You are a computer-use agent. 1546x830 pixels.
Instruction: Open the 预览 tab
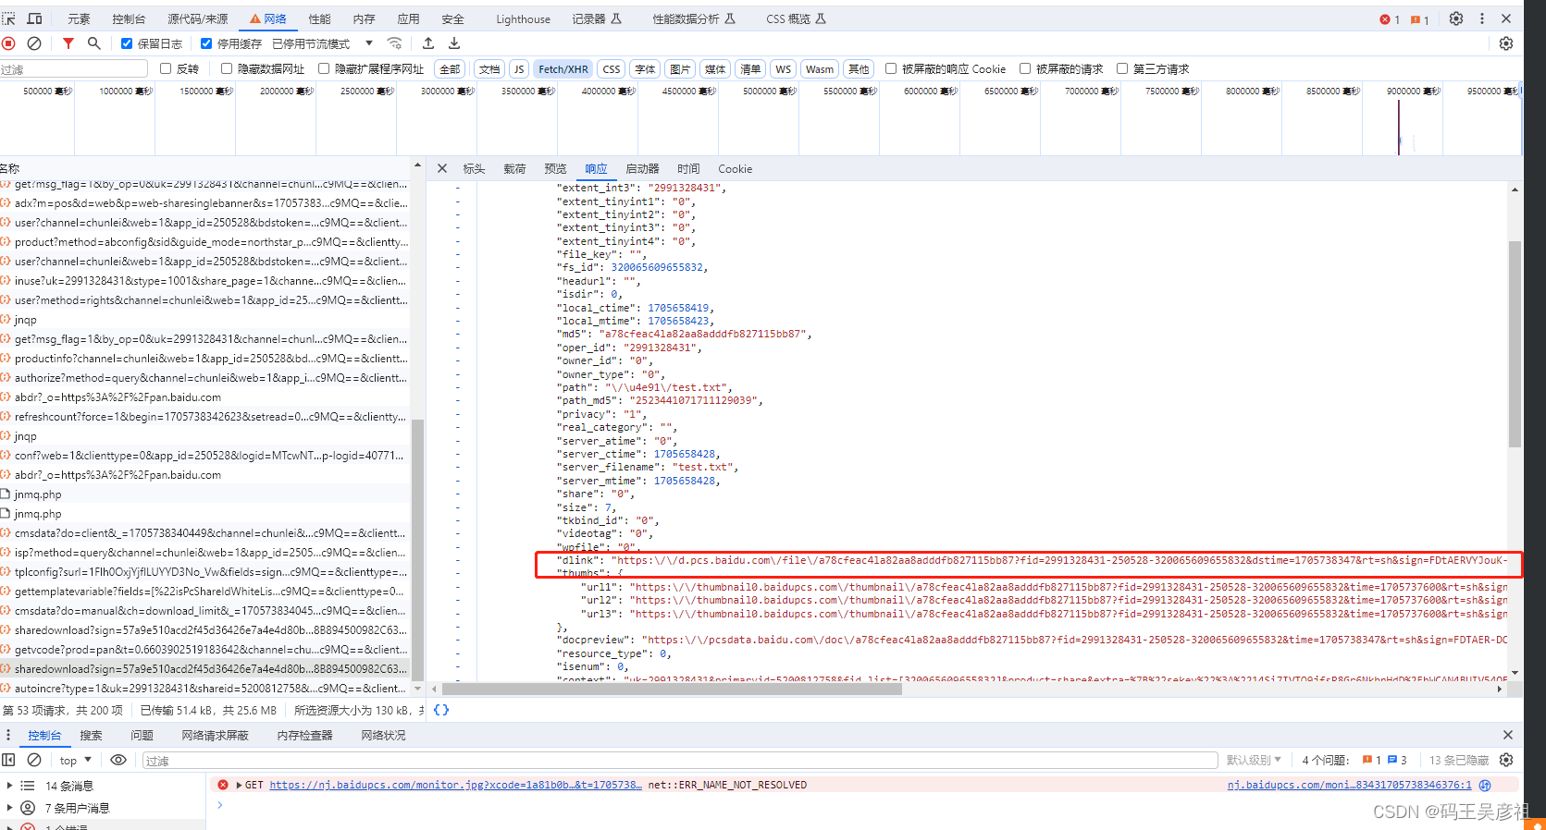pos(555,168)
